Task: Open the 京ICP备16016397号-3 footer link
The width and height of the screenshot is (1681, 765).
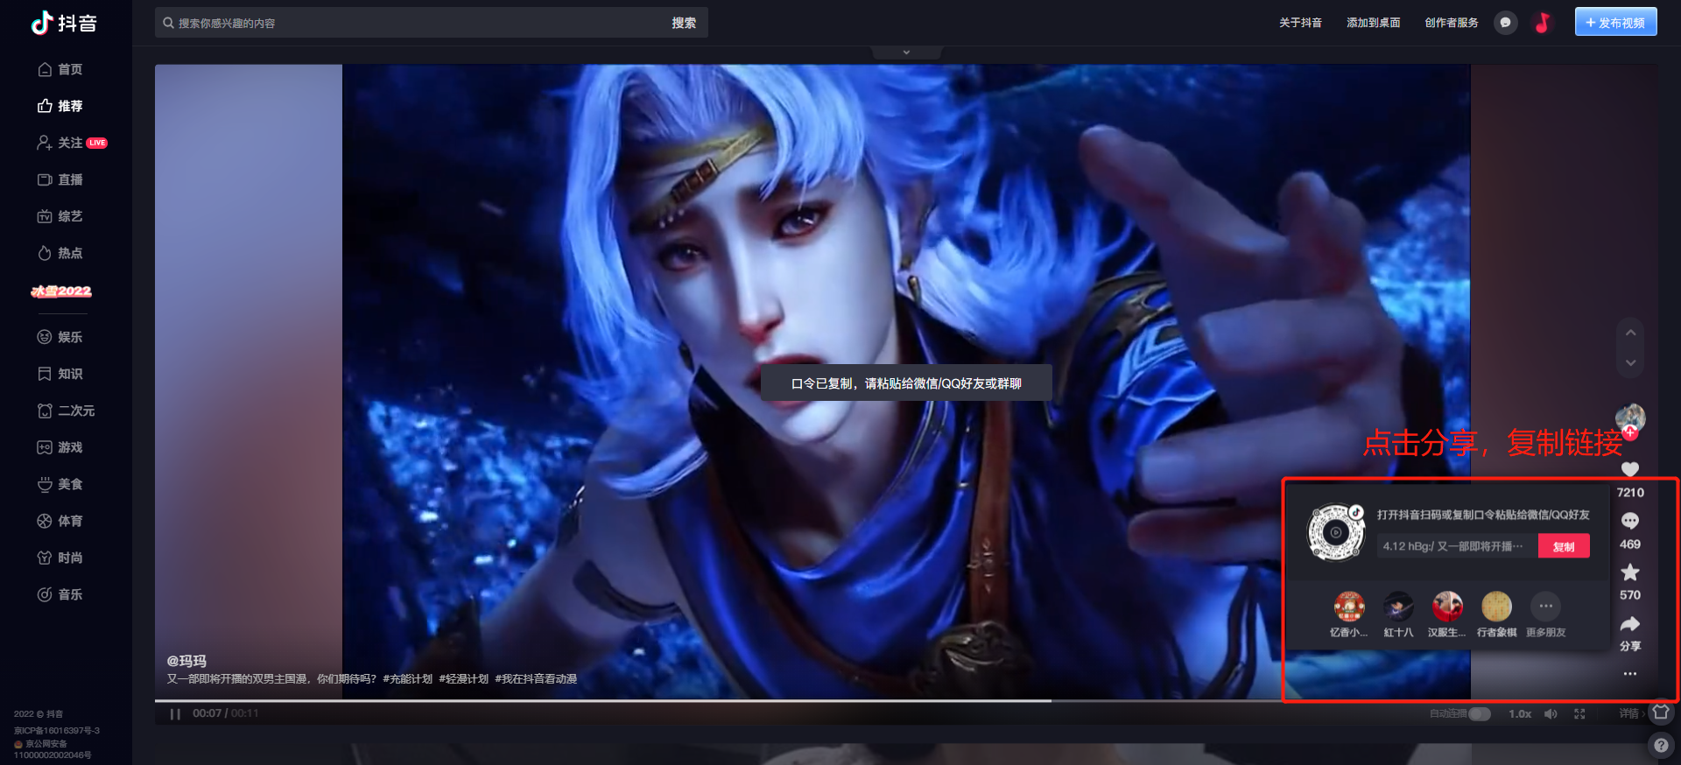Action: [57, 730]
